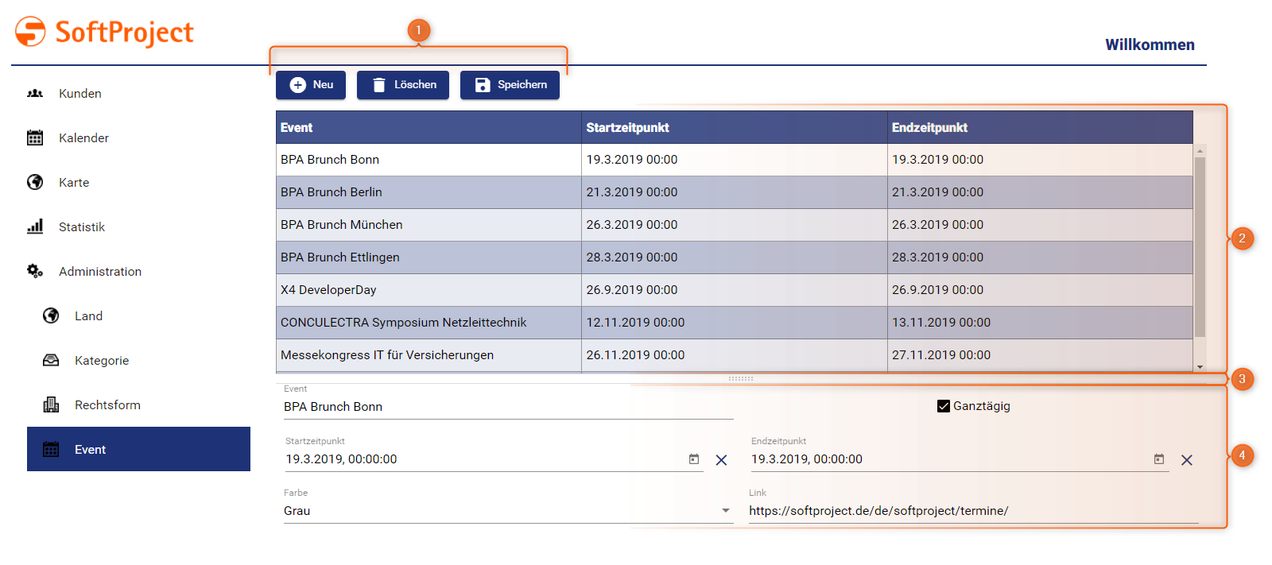Click the Karte globe icon
1272x565 pixels.
point(35,183)
